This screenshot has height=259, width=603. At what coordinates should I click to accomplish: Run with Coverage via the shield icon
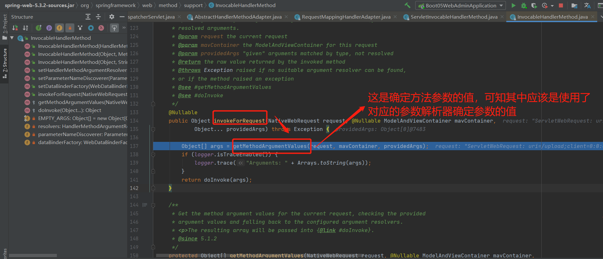(534, 5)
